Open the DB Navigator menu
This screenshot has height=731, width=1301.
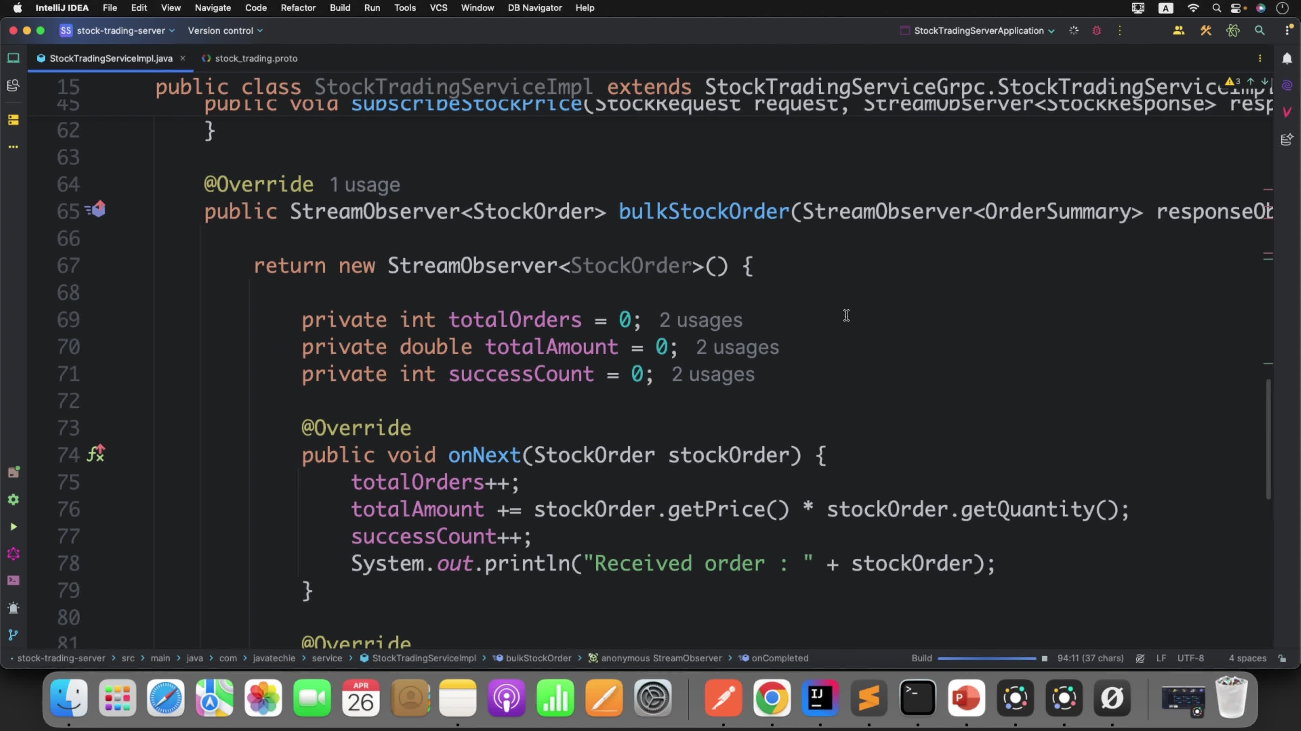click(534, 7)
